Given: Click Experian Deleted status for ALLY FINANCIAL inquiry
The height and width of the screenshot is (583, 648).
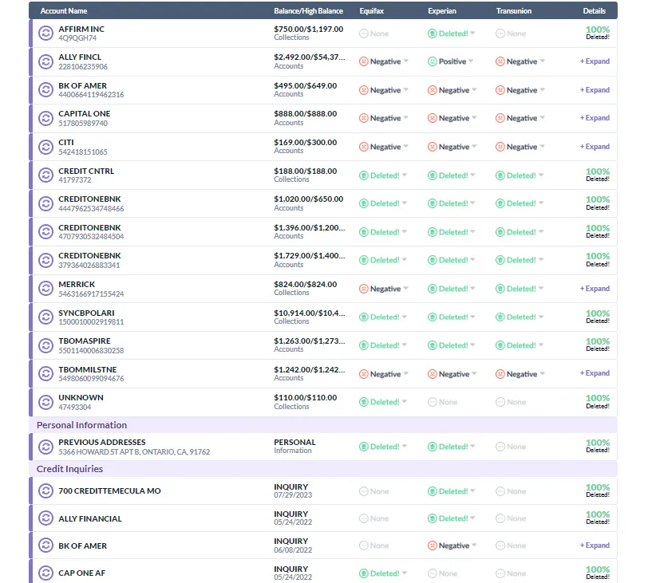Looking at the screenshot, I should 452,518.
